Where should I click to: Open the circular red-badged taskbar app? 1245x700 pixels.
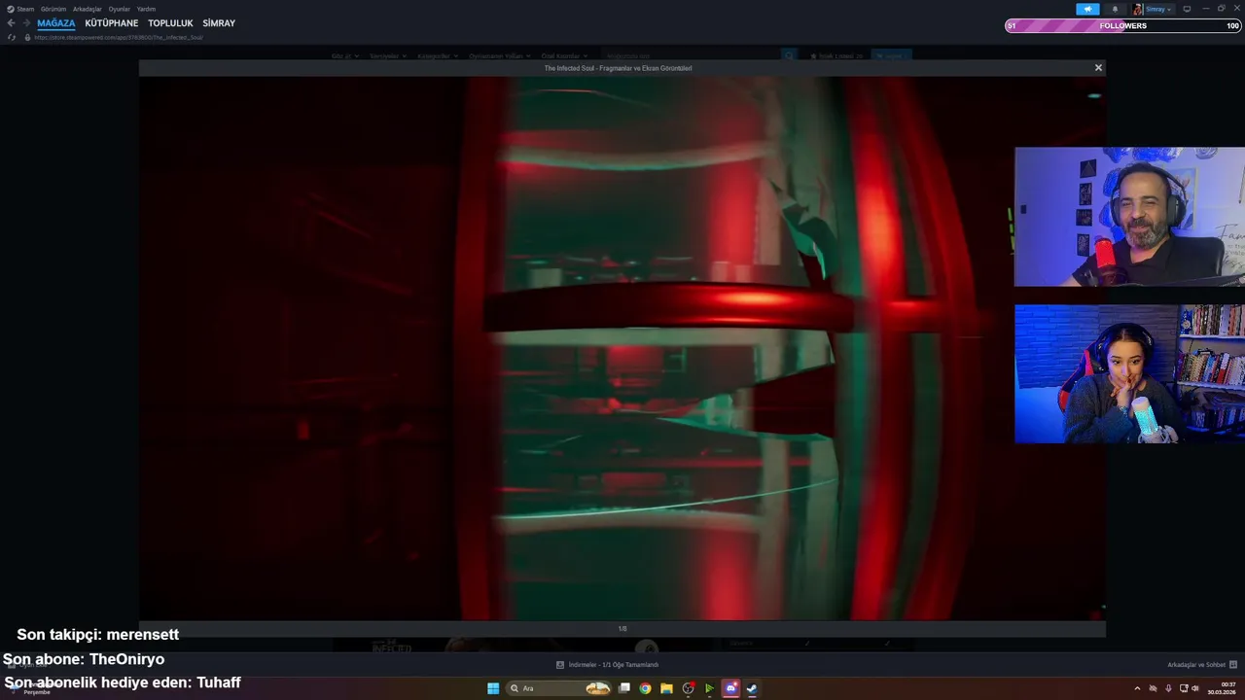pyautogui.click(x=689, y=688)
